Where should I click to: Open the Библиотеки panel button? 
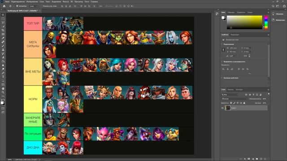tap(278, 20)
